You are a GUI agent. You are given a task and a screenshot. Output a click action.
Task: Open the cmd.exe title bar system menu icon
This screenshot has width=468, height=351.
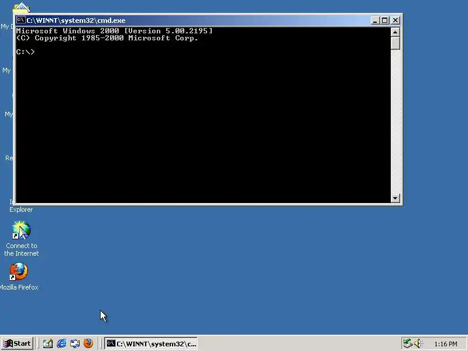point(20,20)
